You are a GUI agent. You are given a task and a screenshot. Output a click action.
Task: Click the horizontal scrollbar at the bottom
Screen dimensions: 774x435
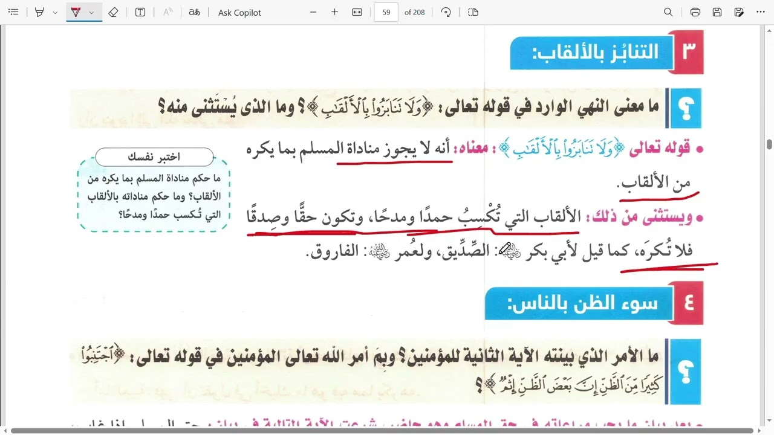coord(382,431)
